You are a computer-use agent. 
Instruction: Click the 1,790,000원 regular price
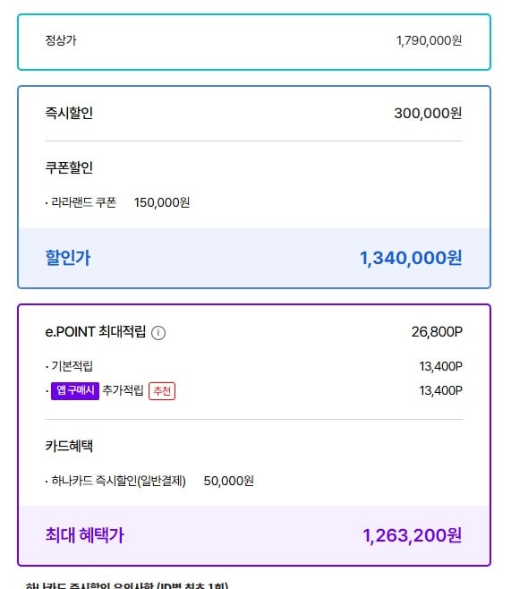pyautogui.click(x=430, y=40)
